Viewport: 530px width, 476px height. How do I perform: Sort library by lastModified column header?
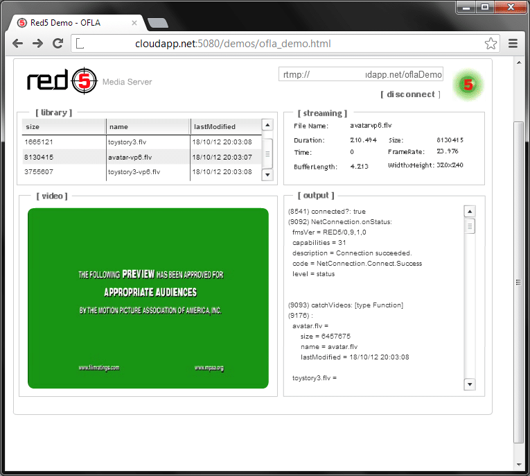coord(225,126)
